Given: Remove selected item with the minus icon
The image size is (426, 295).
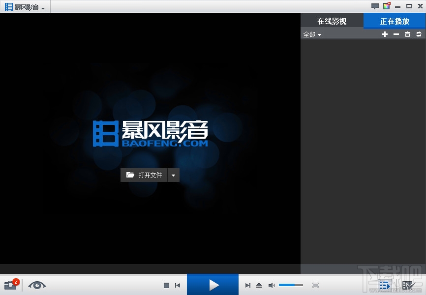Looking at the screenshot, I should coord(396,34).
